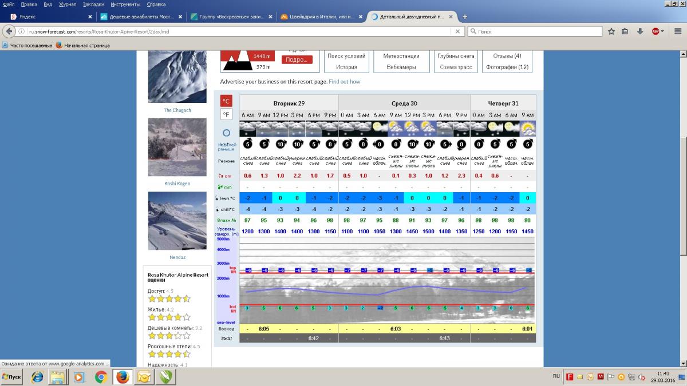Viewport: 687px width, 386px height.
Task: Open the Отзывы (4) link
Action: pyautogui.click(x=507, y=56)
